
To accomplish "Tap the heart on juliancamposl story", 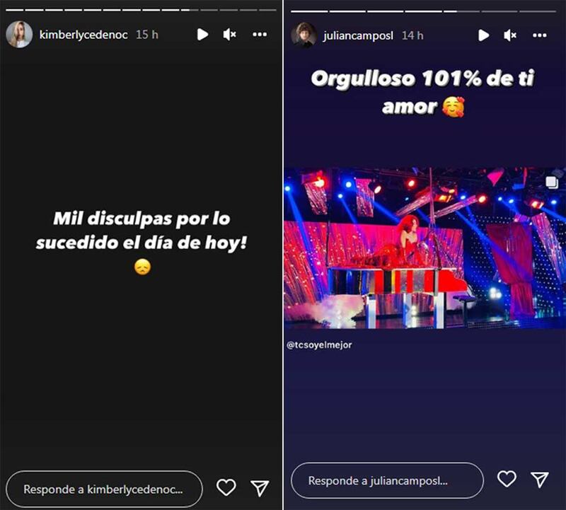I will (x=507, y=479).
